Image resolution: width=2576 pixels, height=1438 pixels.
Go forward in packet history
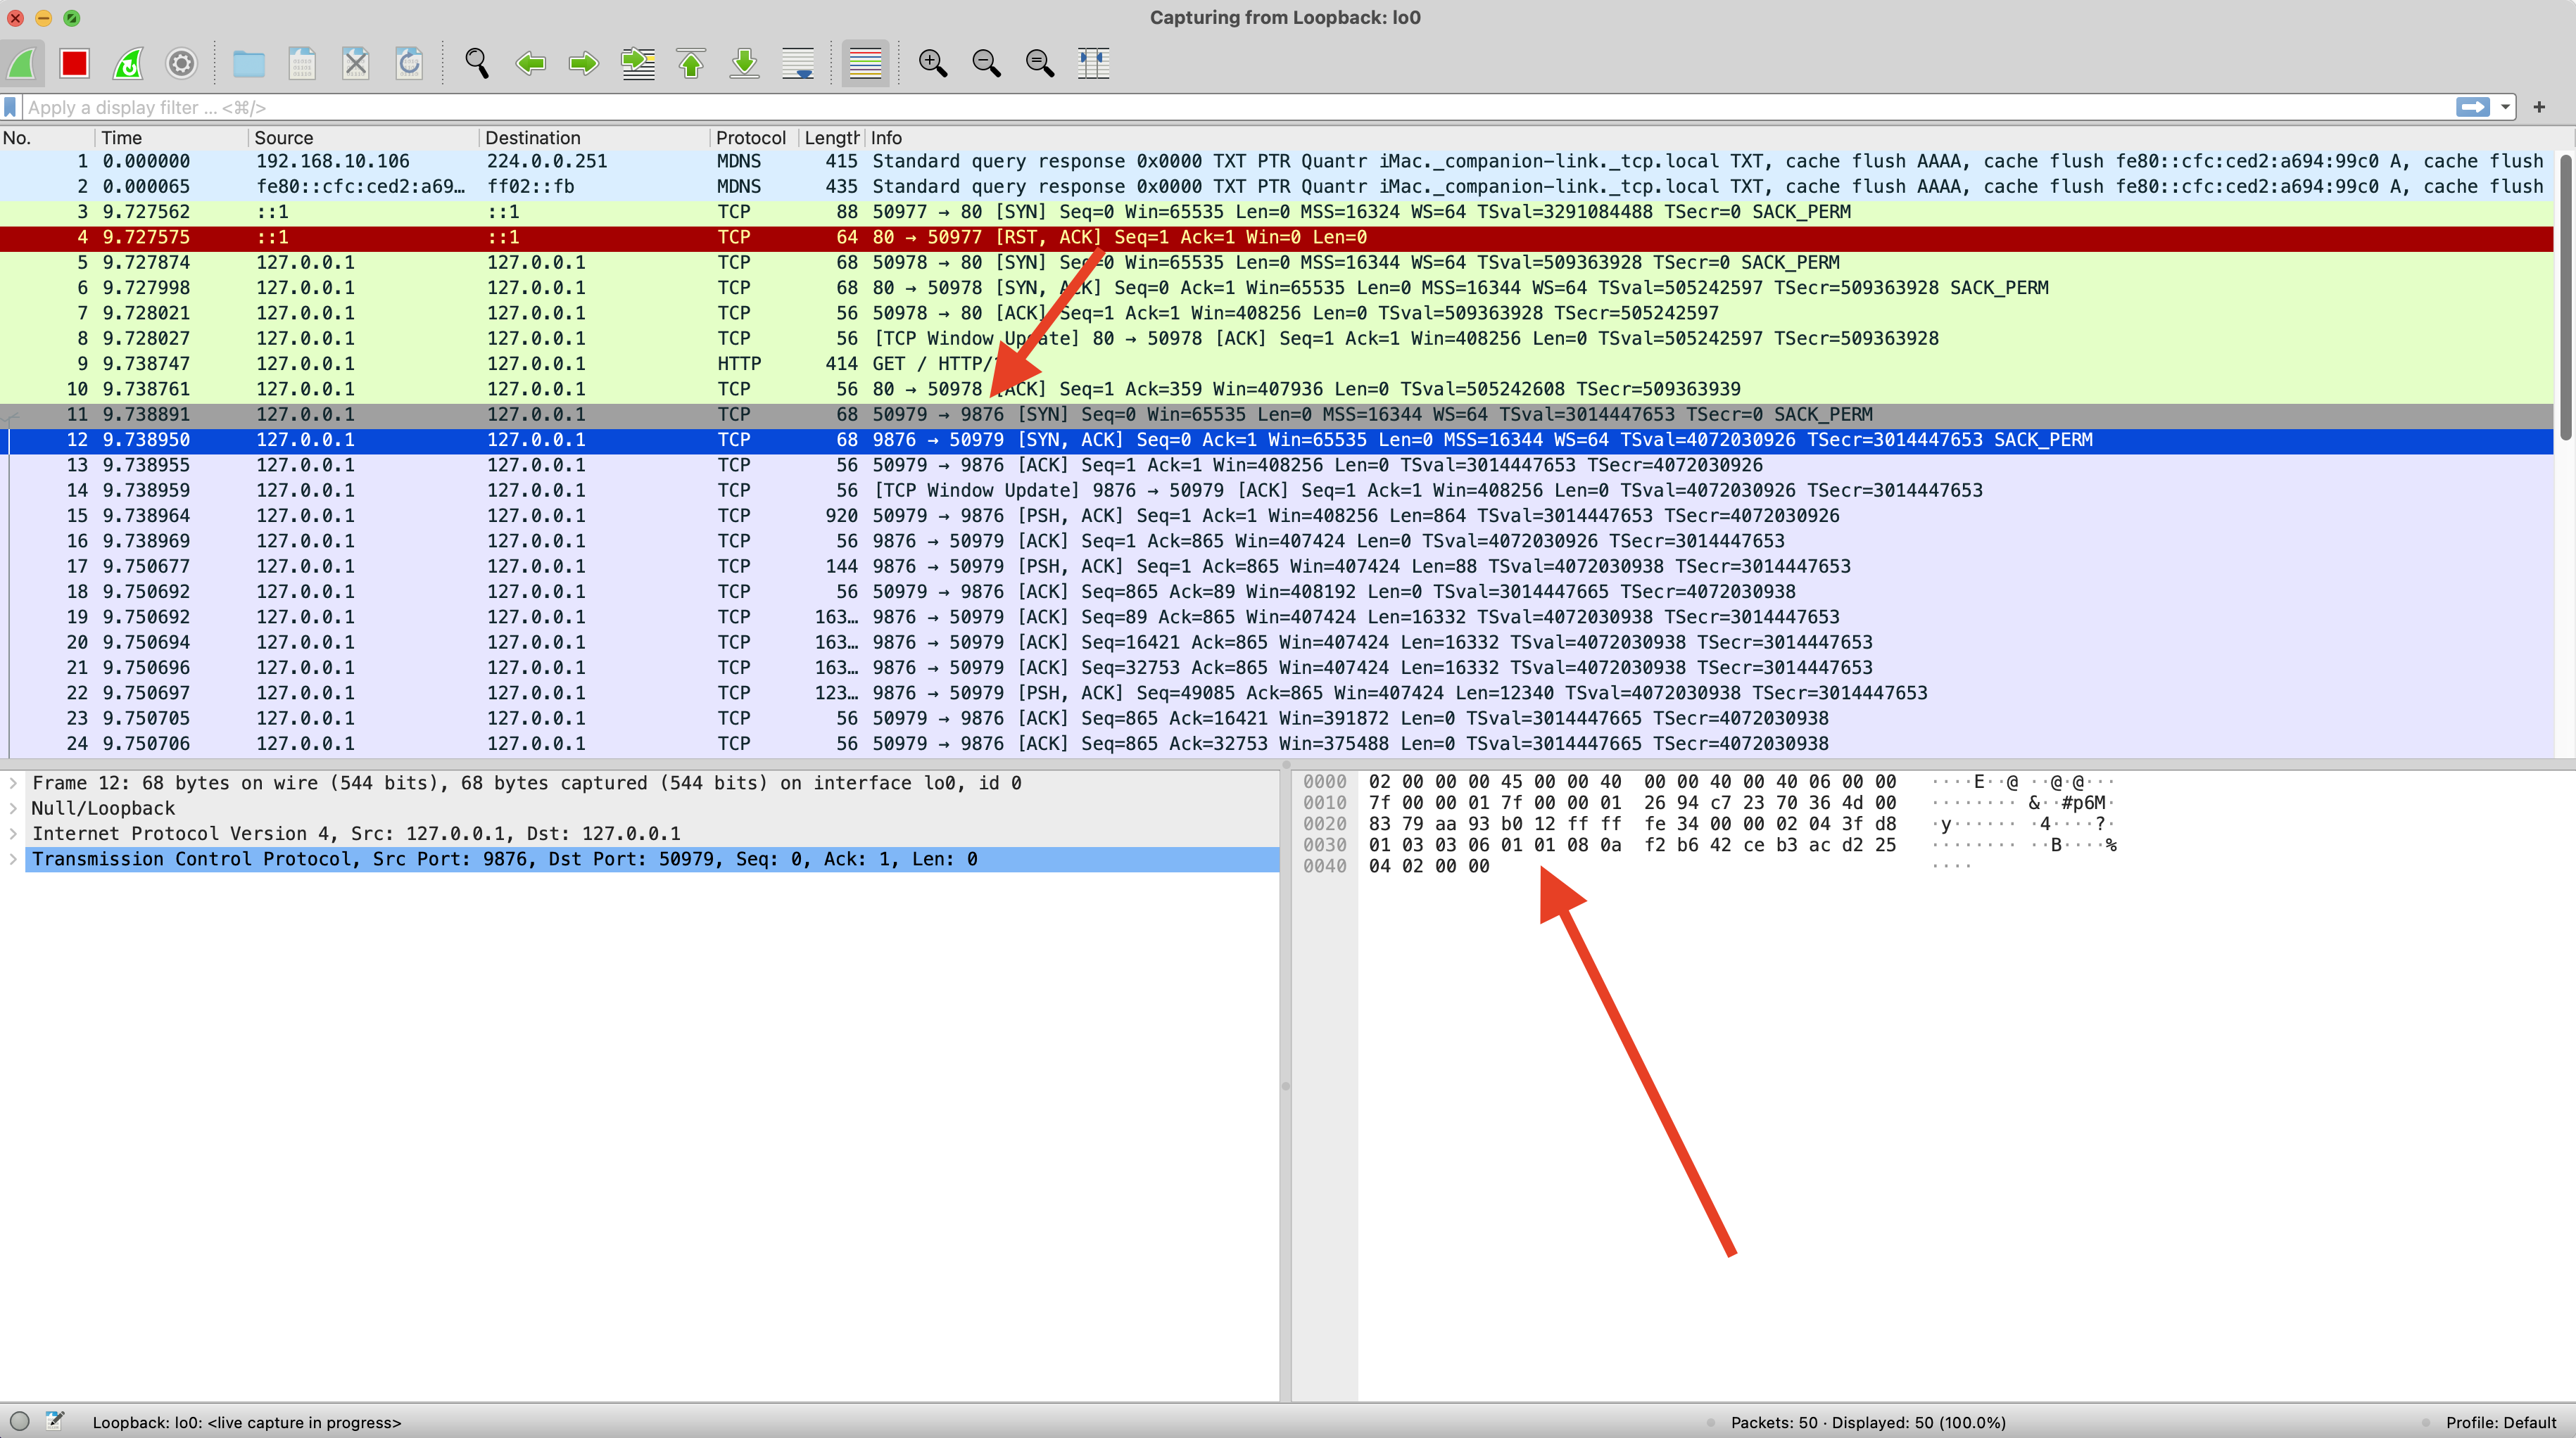(x=584, y=63)
